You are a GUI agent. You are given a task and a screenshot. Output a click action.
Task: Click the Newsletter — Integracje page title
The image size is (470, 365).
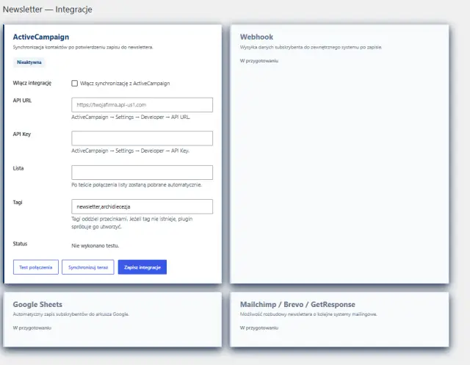click(x=47, y=10)
